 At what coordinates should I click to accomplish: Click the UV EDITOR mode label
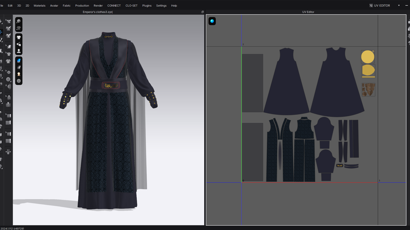[x=382, y=5]
